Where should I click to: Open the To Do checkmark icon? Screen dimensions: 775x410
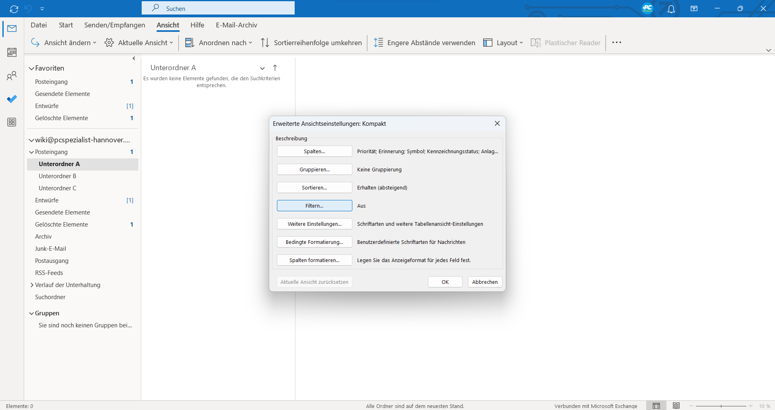[12, 99]
